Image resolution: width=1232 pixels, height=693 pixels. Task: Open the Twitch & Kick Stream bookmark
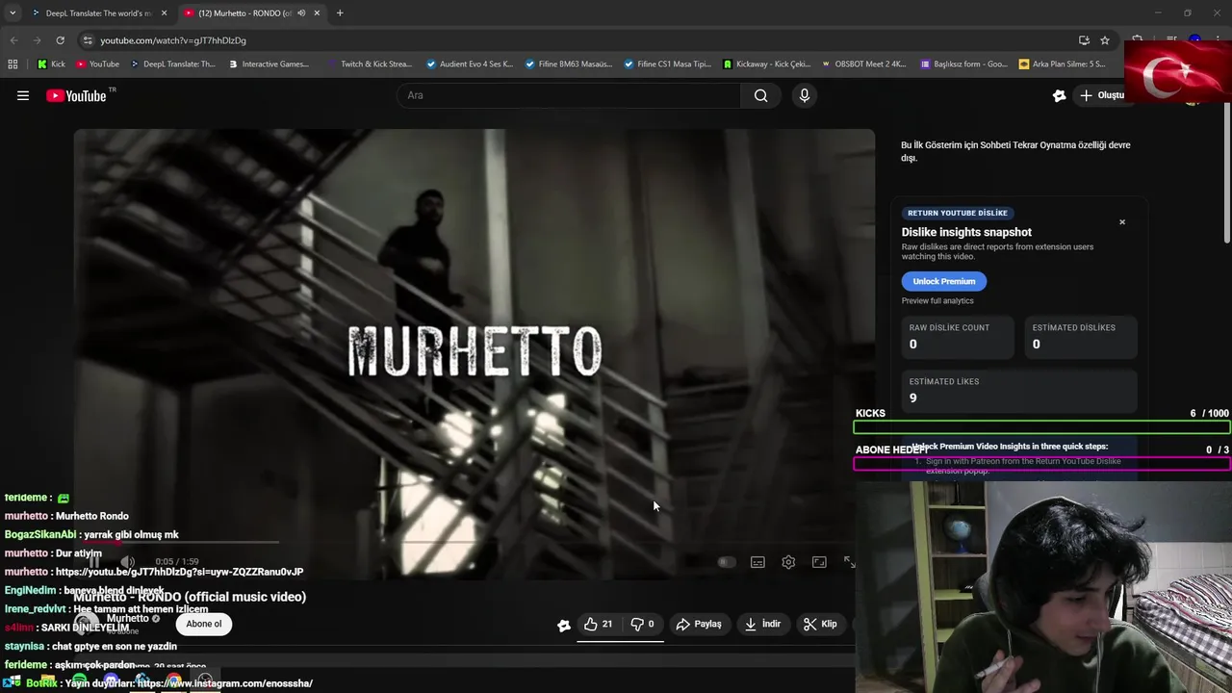(x=369, y=64)
